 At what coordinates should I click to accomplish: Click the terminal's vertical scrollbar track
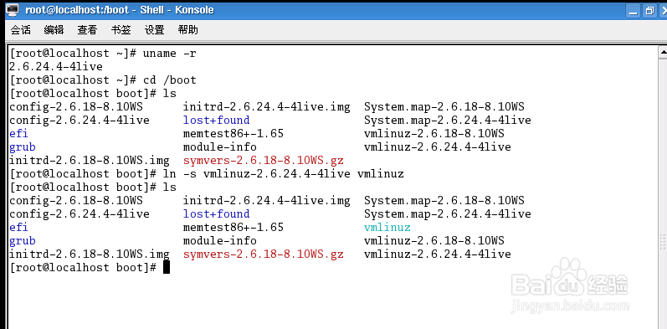[663, 193]
